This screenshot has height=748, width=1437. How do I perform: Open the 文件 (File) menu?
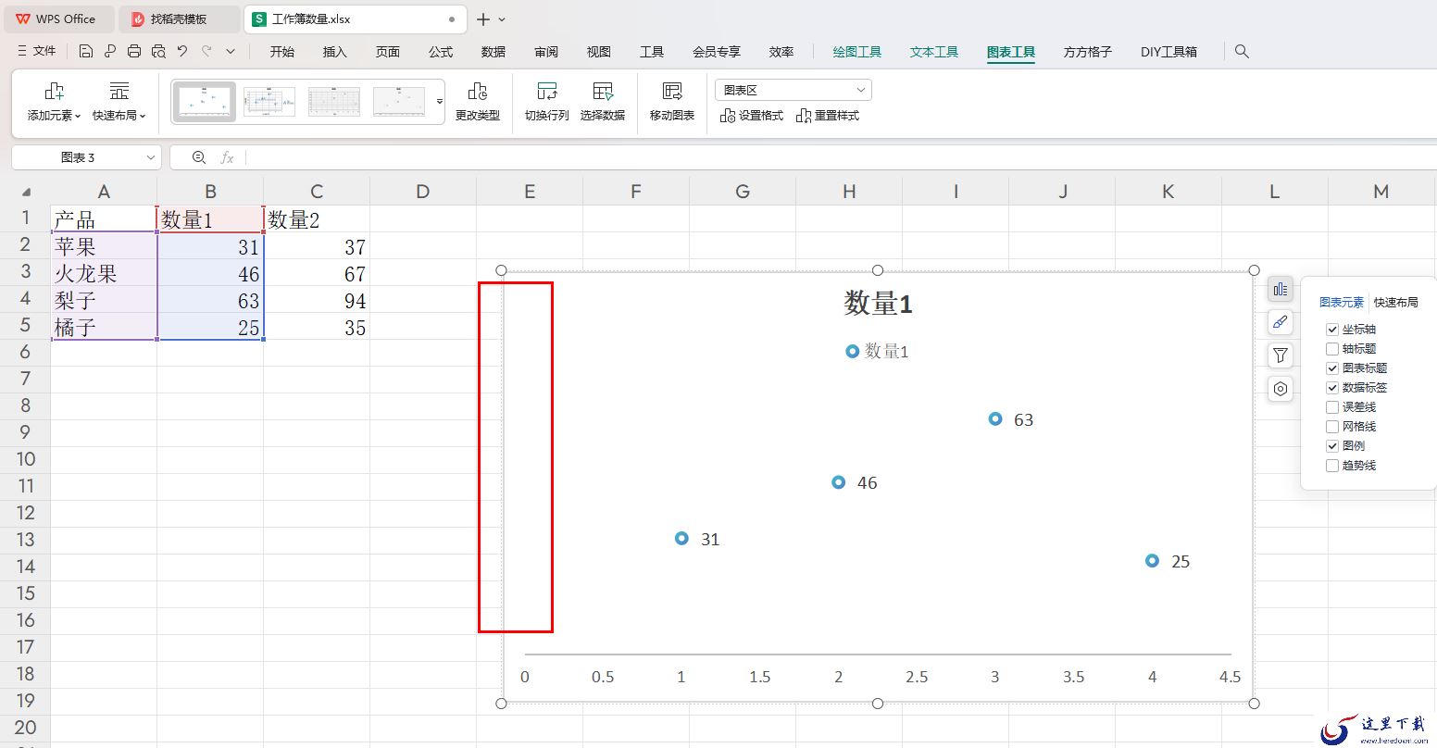(x=37, y=52)
